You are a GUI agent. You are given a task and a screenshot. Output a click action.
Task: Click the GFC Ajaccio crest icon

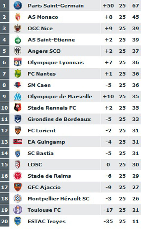tap(18, 187)
